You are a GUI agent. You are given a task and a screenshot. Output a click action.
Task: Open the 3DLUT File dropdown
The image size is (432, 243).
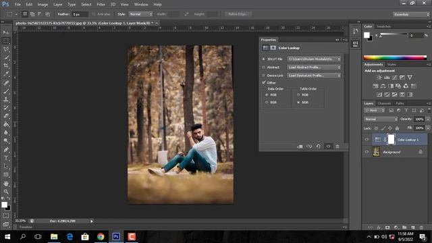click(314, 59)
